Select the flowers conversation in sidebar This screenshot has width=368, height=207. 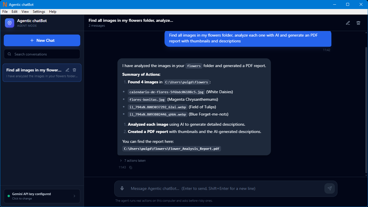click(42, 73)
